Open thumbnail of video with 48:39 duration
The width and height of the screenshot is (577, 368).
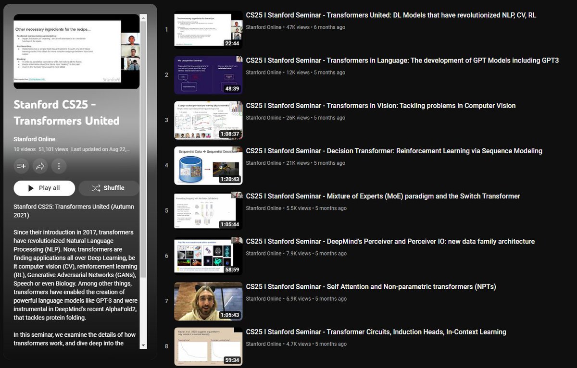click(x=208, y=75)
